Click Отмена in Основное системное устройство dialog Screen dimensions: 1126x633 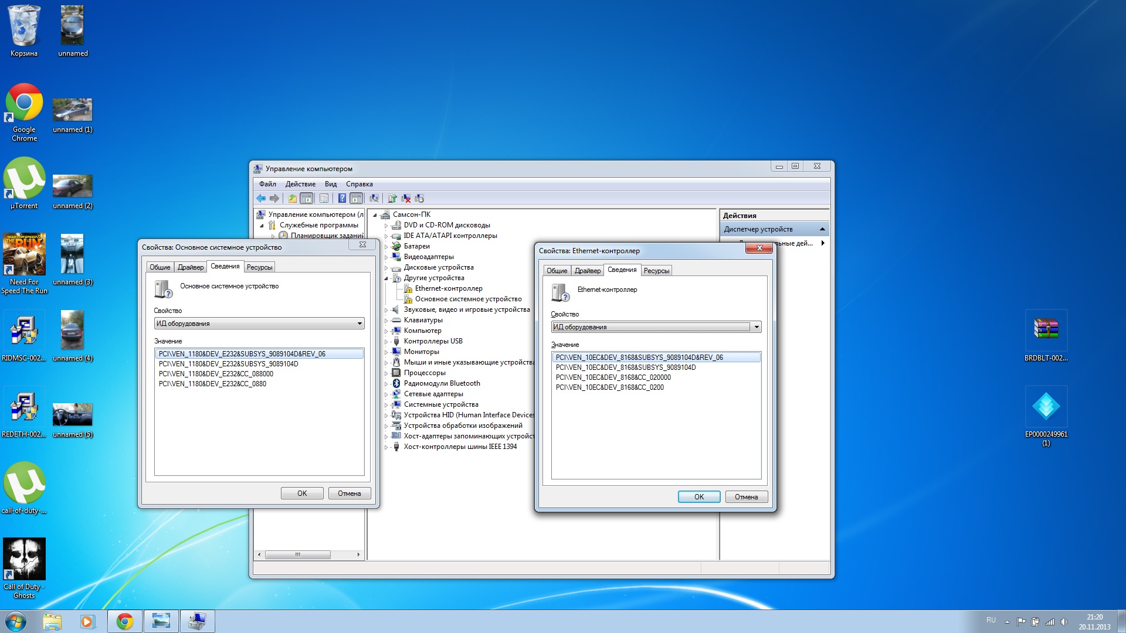(x=349, y=494)
